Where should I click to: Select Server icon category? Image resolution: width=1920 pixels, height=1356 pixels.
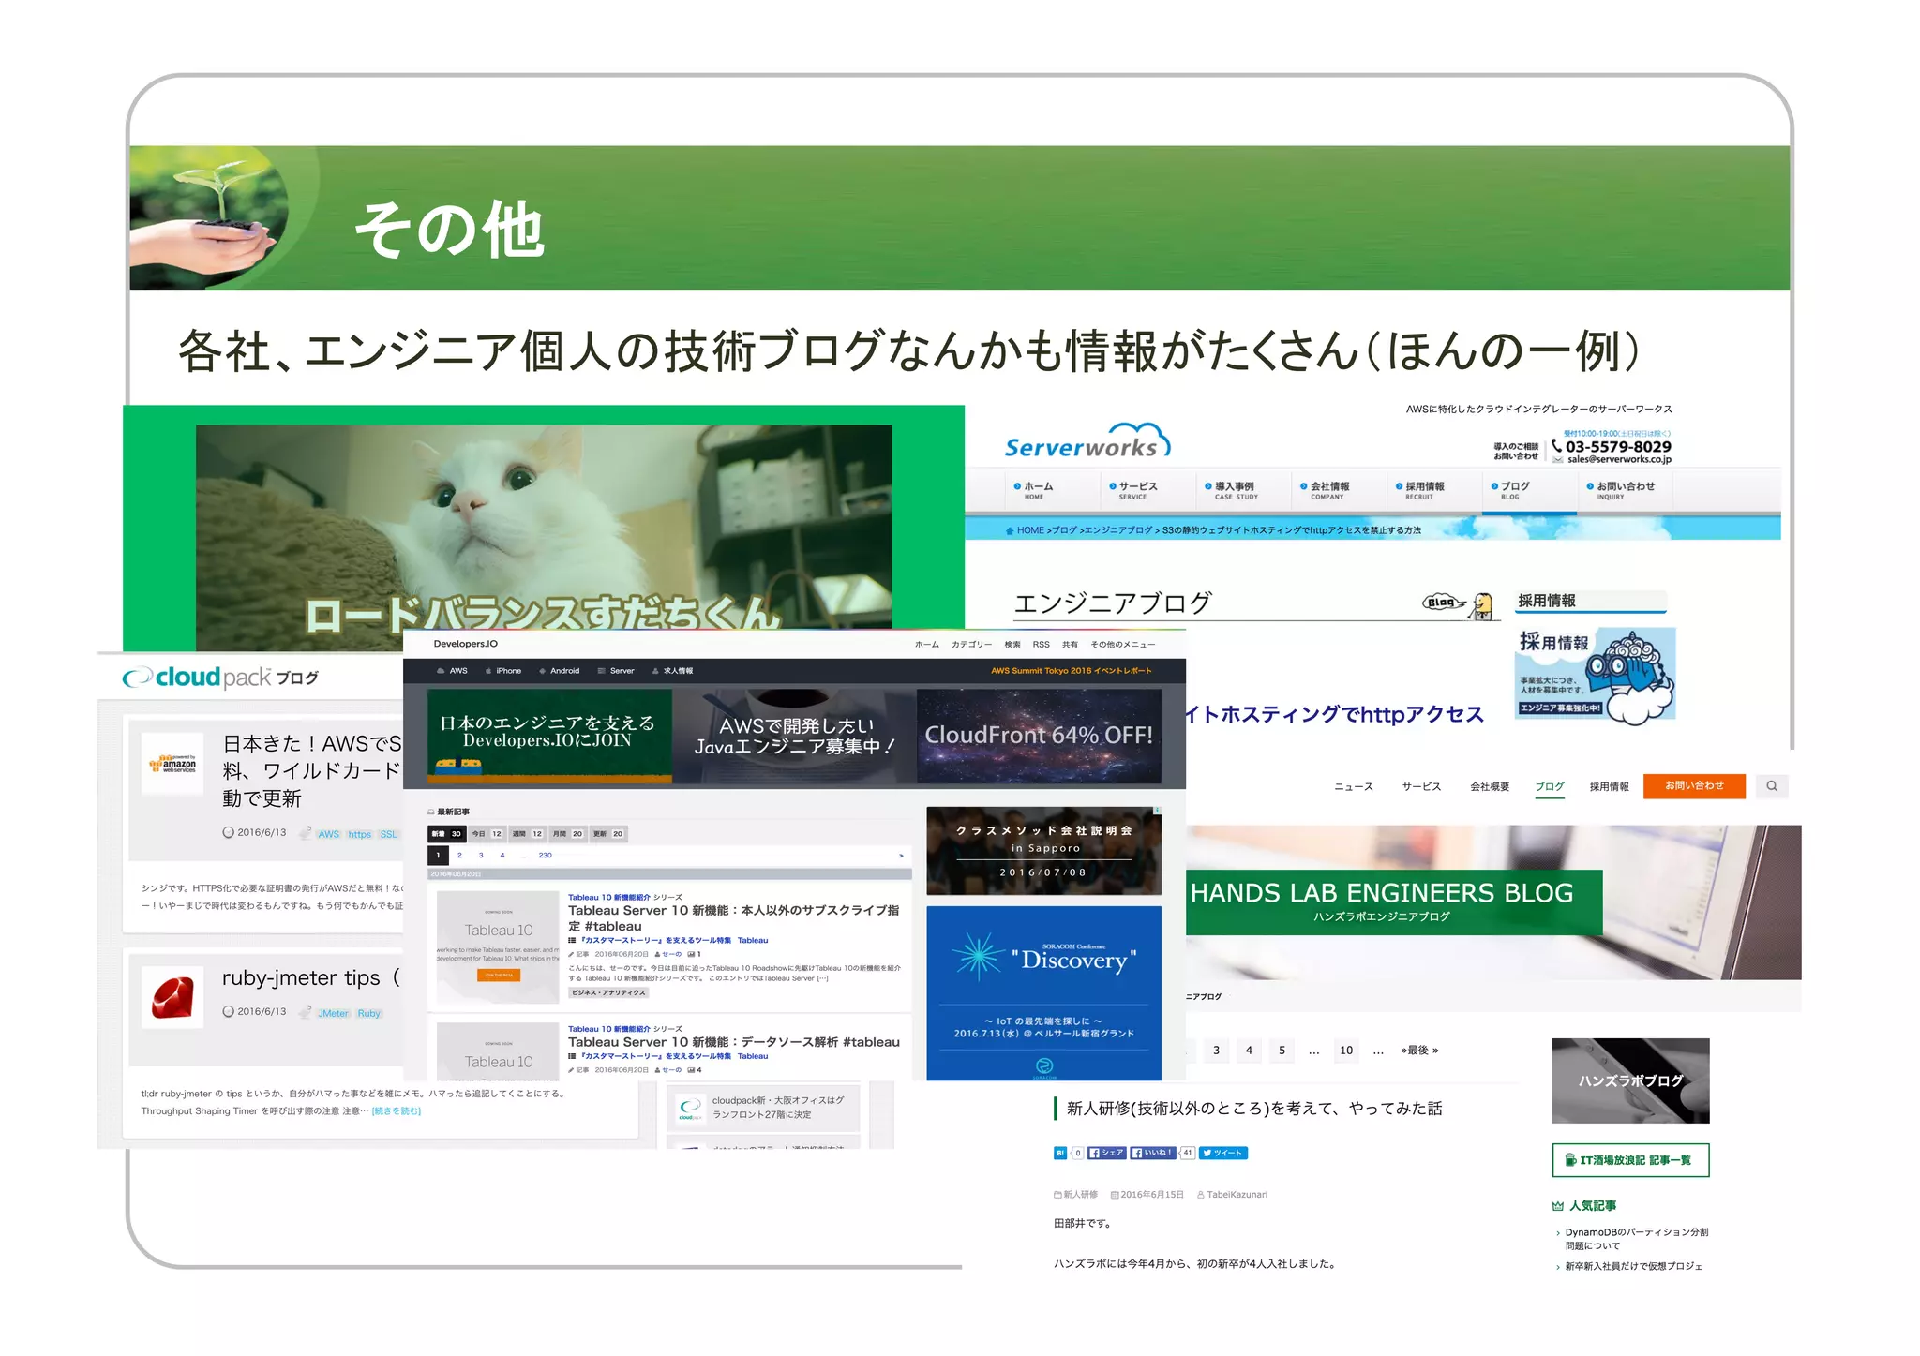[617, 671]
